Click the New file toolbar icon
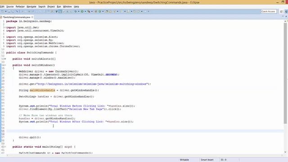The height and width of the screenshot is (162, 288). click(3, 11)
